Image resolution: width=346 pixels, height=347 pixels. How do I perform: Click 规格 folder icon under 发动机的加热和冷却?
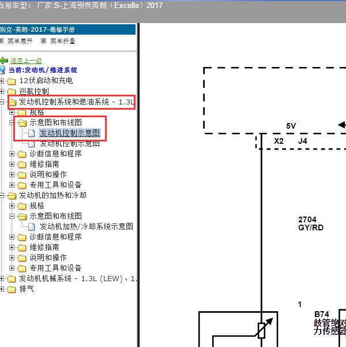coord(22,206)
